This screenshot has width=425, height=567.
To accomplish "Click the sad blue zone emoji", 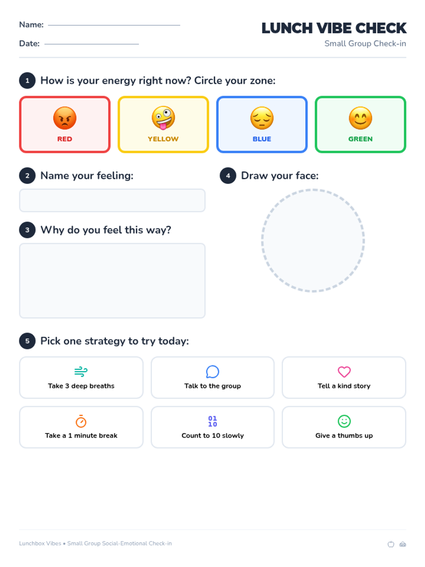I will 262,118.
